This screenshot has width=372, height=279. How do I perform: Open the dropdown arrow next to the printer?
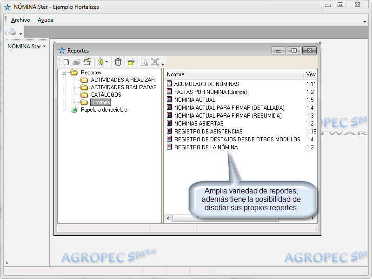click(20, 34)
